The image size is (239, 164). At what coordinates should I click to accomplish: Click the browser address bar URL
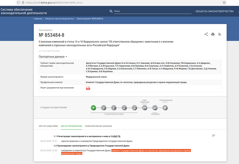pyautogui.click(x=54, y=2)
